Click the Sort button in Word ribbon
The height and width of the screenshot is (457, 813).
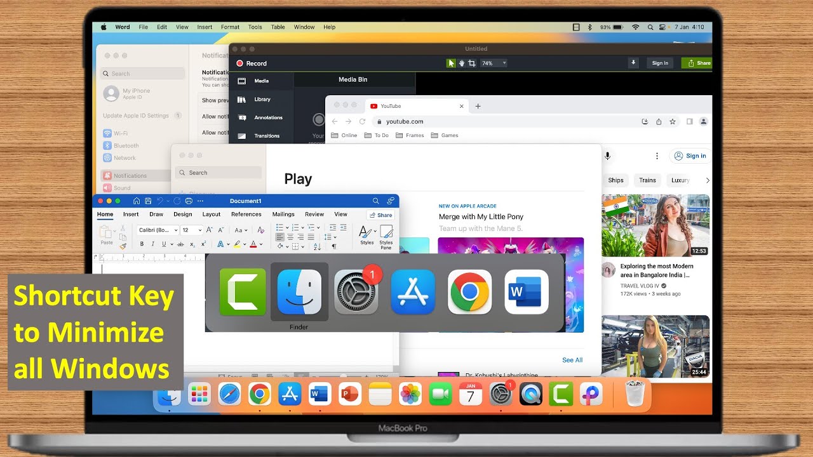coord(317,246)
